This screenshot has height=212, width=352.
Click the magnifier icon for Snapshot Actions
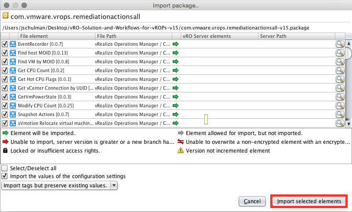pos(340,114)
